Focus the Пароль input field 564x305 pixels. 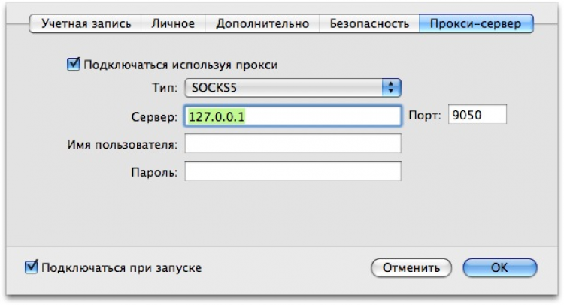tap(292, 172)
